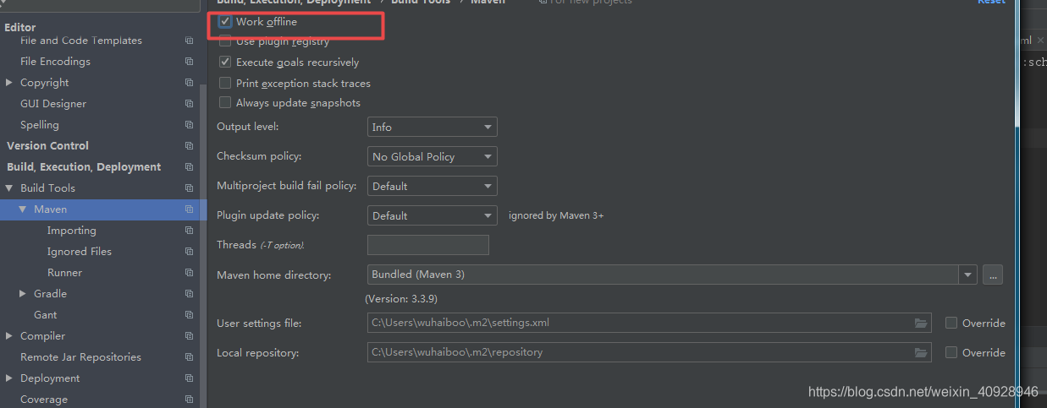Click project-level icon beside Version Control
The height and width of the screenshot is (408, 1047).
click(189, 146)
